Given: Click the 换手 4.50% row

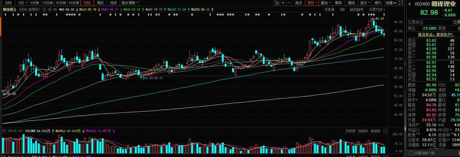Looking at the screenshot, I should (x=422, y=100).
